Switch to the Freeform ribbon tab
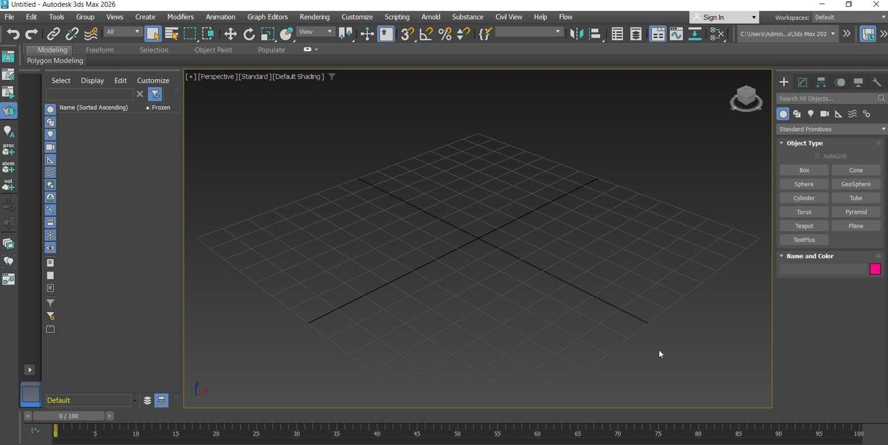Image resolution: width=888 pixels, height=445 pixels. 100,50
